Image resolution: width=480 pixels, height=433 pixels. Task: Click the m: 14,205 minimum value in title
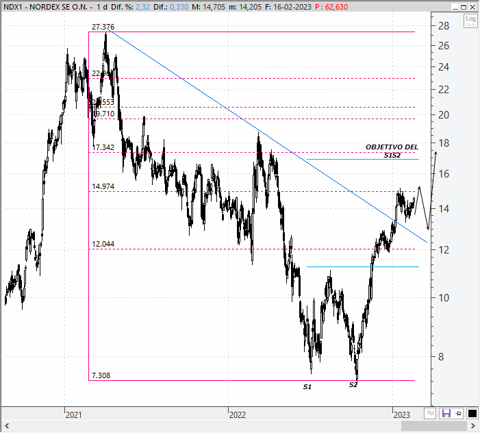245,7
